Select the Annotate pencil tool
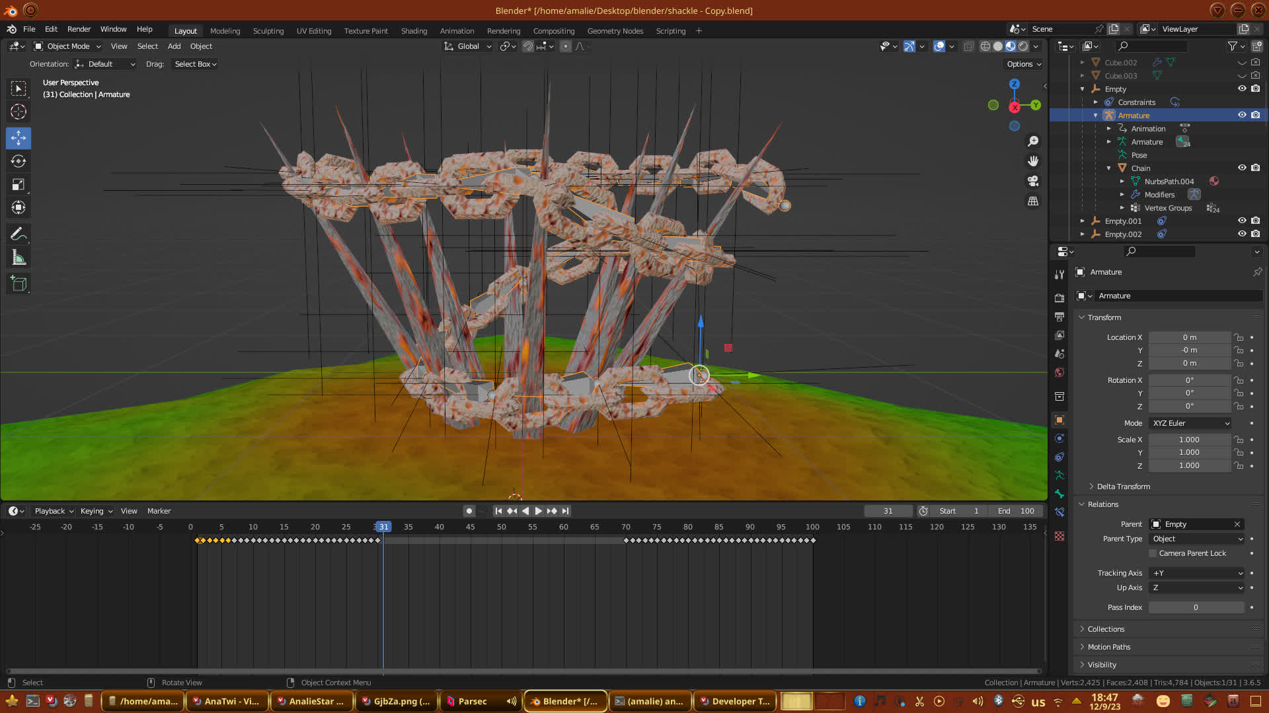Viewport: 1269px width, 713px height. 19,234
